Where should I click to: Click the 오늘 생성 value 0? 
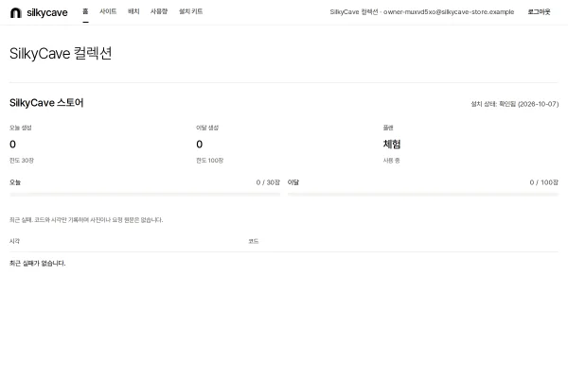[x=12, y=145]
